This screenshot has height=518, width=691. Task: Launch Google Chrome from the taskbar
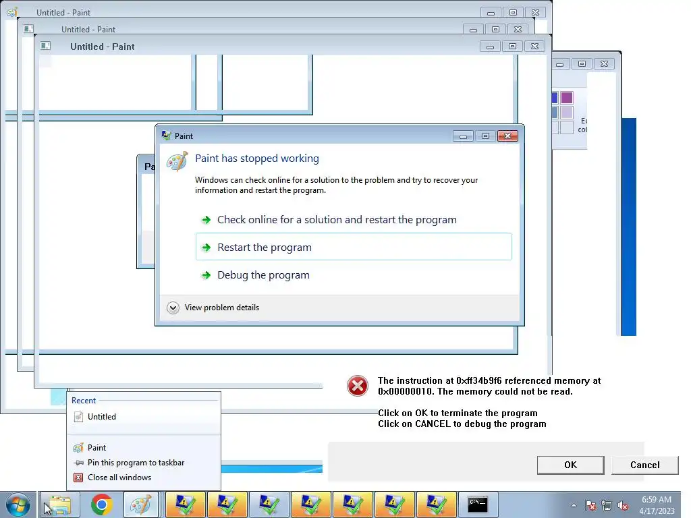click(101, 505)
